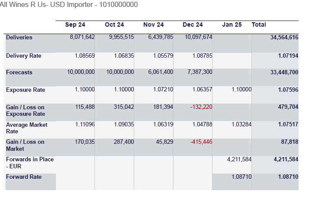Select total forecasts 33,448,700
Image resolution: width=310 pixels, height=198 pixels.
pos(284,72)
